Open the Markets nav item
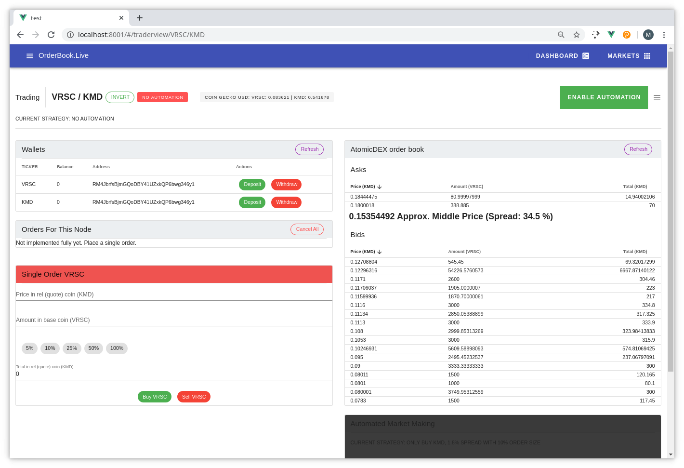 coord(629,56)
